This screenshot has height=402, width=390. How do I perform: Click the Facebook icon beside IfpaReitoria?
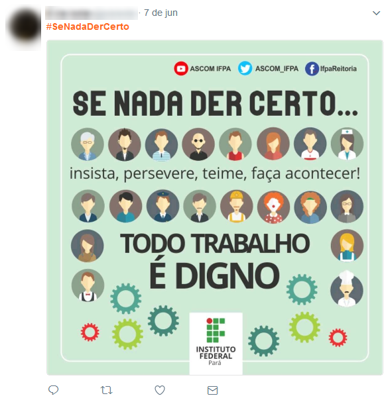pos(312,69)
